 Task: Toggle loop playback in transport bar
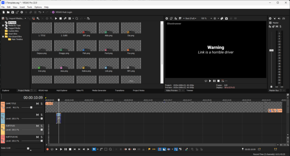(x=52, y=149)
